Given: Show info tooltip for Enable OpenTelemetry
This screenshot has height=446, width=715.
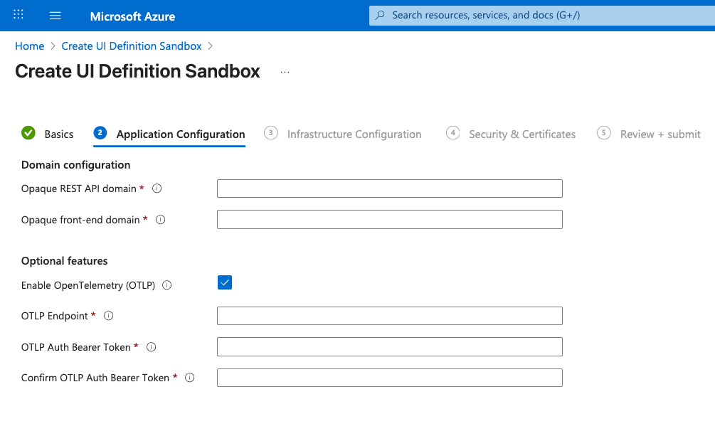Looking at the screenshot, I should (x=167, y=285).
